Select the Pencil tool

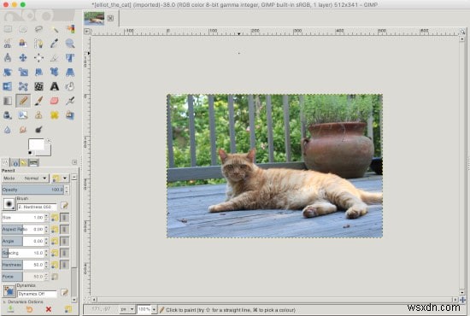click(23, 101)
